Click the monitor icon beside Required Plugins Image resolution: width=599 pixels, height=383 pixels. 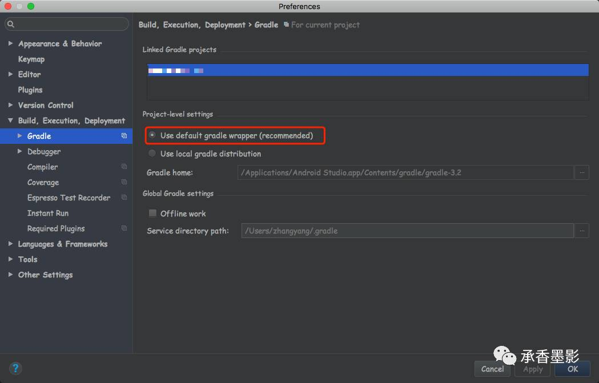click(124, 228)
